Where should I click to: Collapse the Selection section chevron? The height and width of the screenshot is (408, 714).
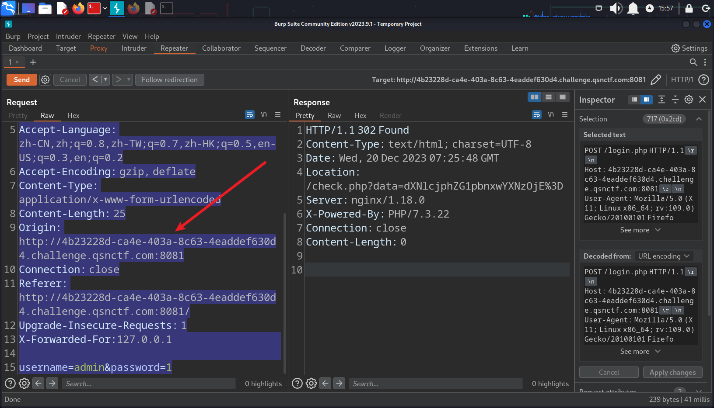pyautogui.click(x=699, y=119)
